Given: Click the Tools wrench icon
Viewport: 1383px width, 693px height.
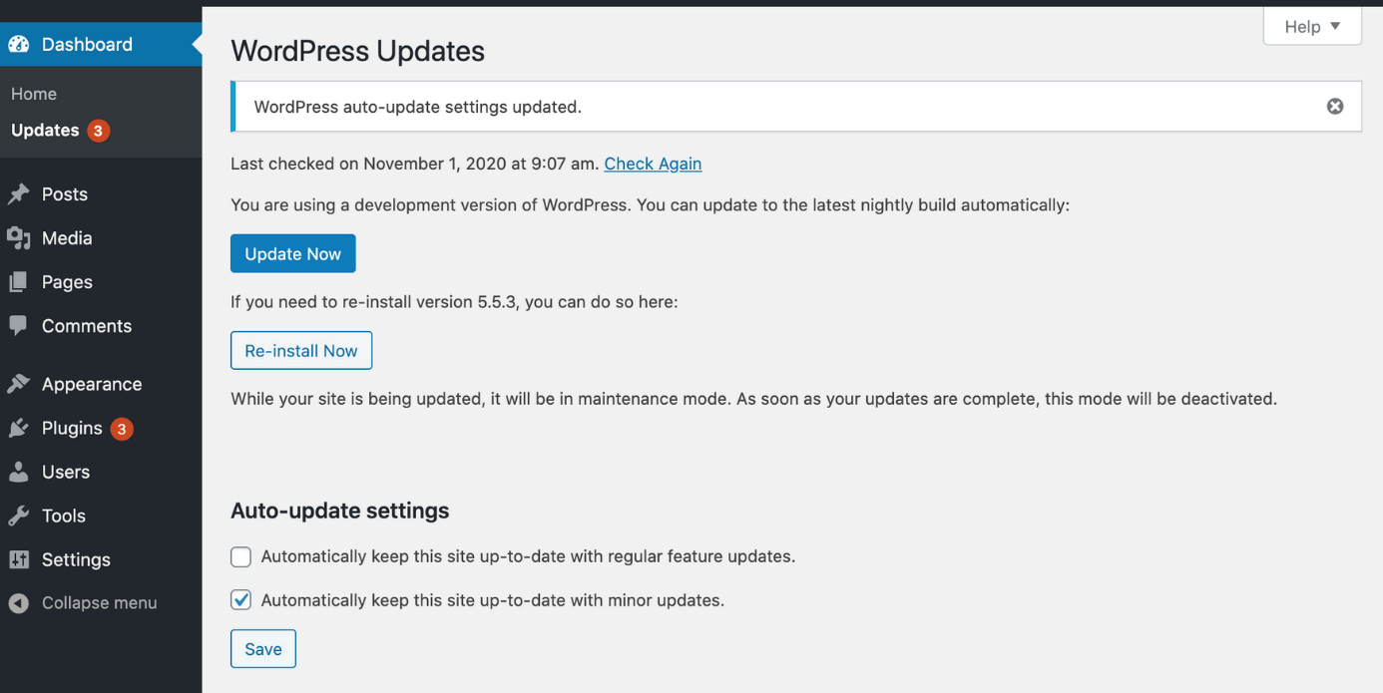Looking at the screenshot, I should click(x=19, y=516).
